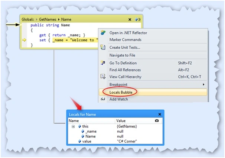Click the camera snapshot icon in Locals
The image size is (225, 158).
point(157,120)
